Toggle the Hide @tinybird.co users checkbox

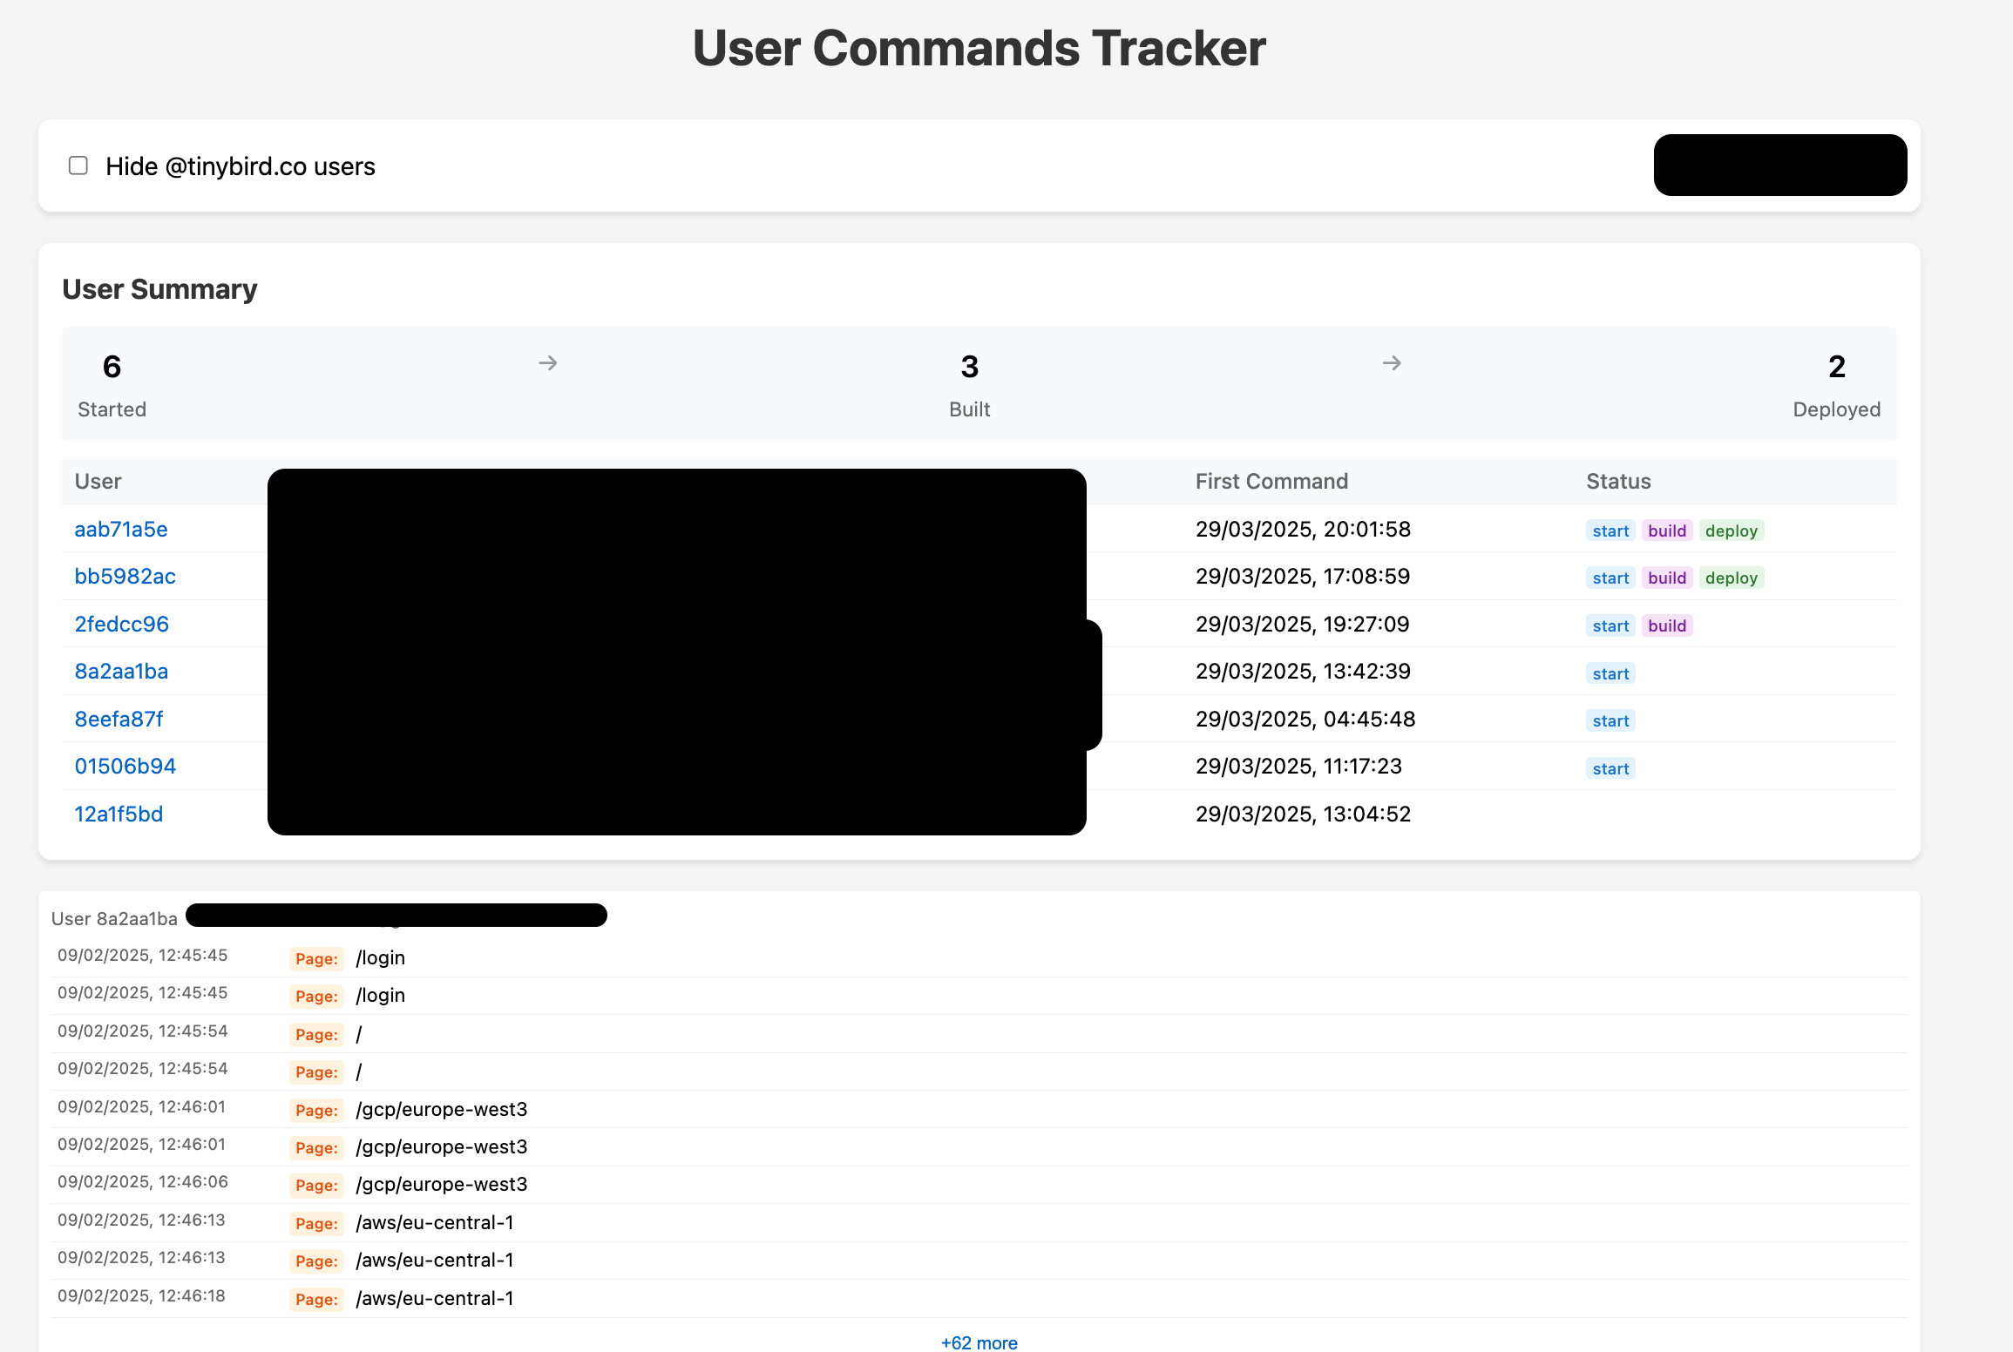pos(78,166)
